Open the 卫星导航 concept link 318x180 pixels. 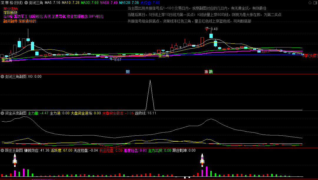tap(59, 17)
